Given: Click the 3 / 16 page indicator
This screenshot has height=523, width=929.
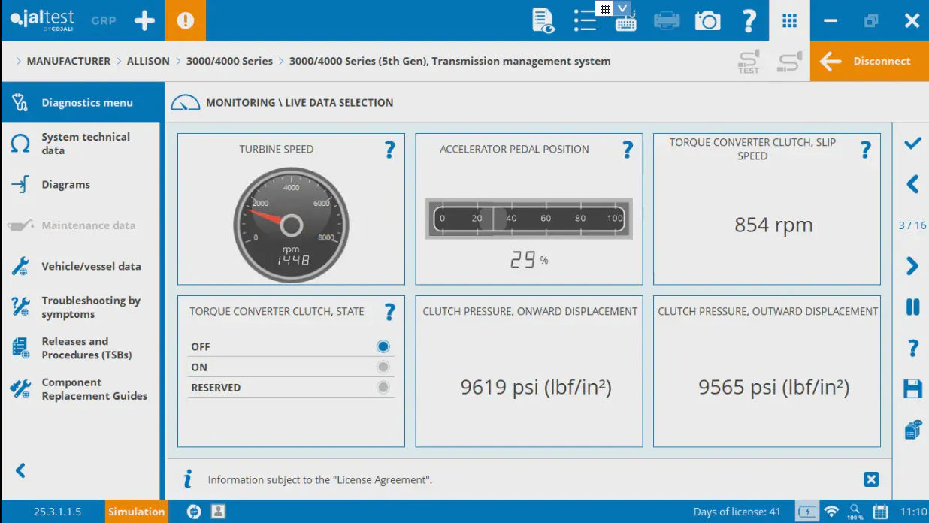Looking at the screenshot, I should [x=912, y=225].
